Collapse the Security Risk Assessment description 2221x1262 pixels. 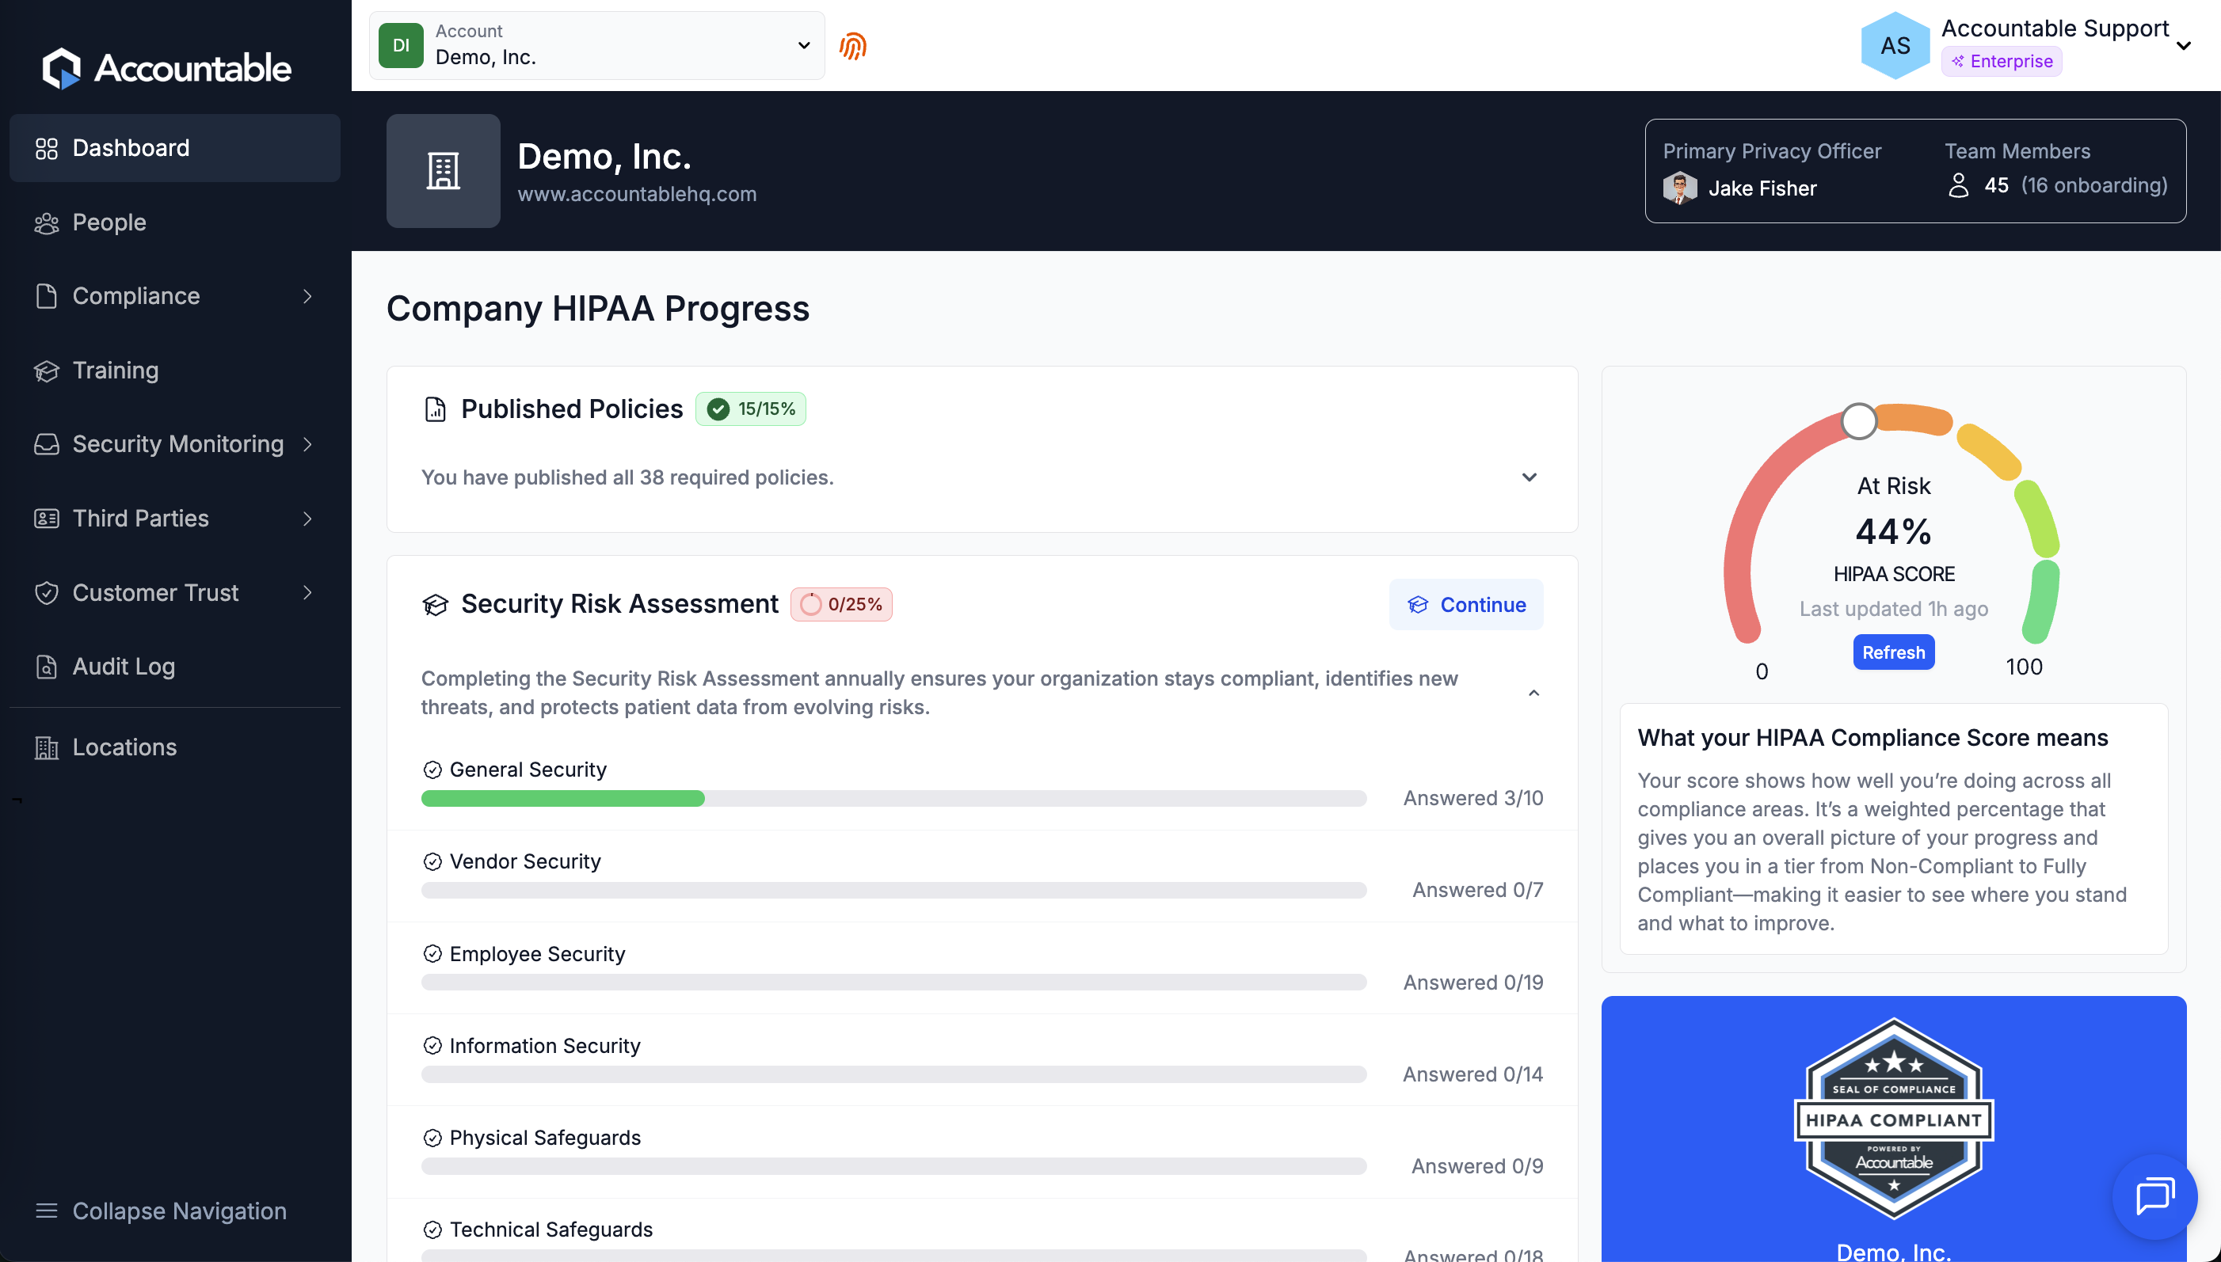tap(1533, 693)
